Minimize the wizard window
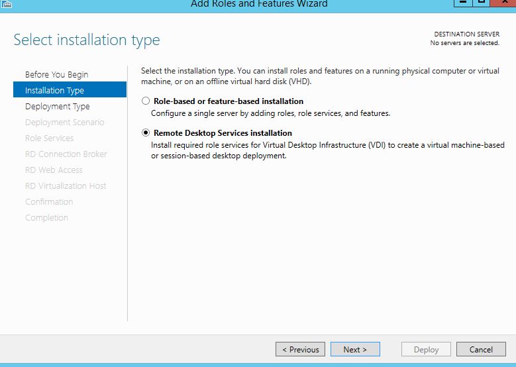Screen dimensions: 516x367 point(463,3)
